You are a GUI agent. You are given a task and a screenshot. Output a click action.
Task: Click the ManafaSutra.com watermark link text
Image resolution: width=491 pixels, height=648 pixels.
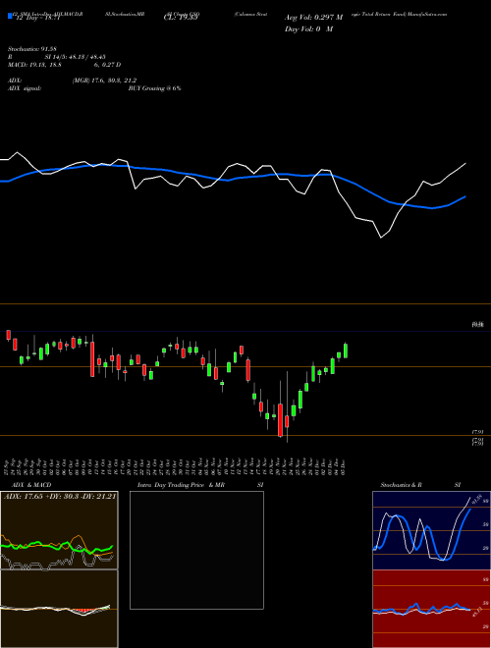tap(427, 14)
